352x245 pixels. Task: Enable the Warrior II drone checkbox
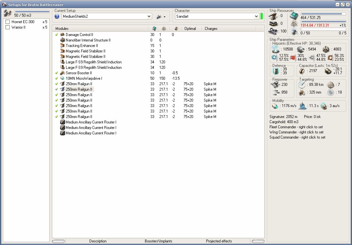coord(8,27)
